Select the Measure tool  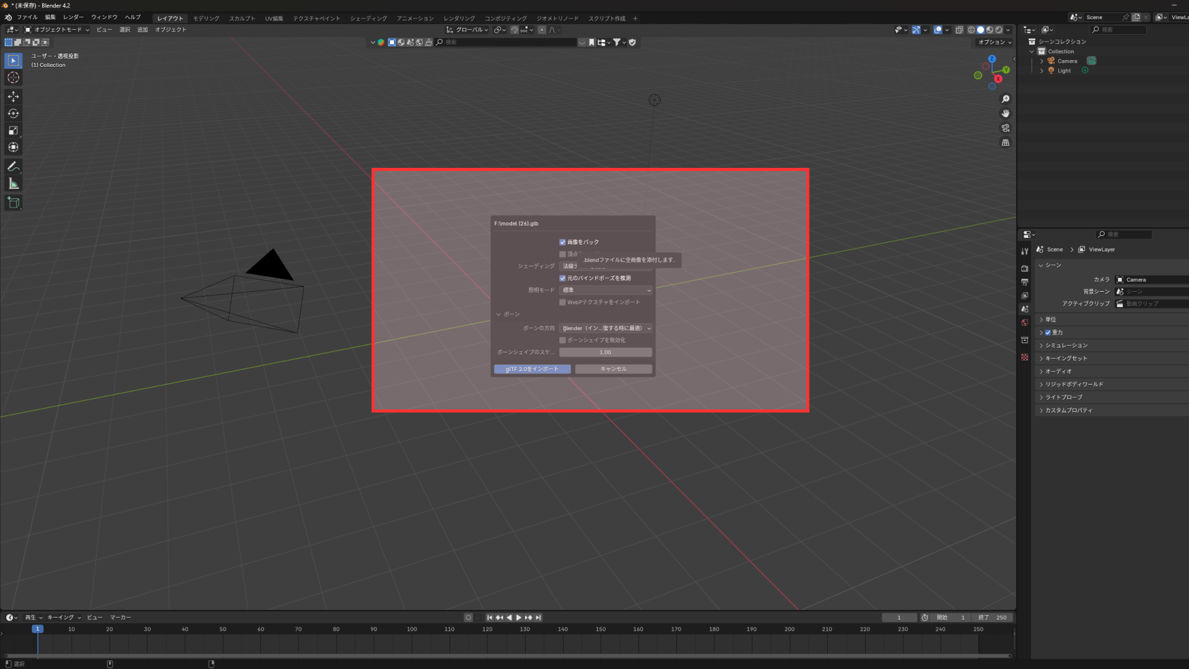(x=13, y=183)
